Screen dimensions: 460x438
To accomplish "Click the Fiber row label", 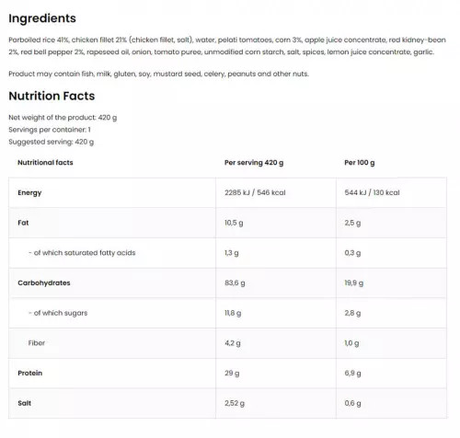I will (x=37, y=343).
